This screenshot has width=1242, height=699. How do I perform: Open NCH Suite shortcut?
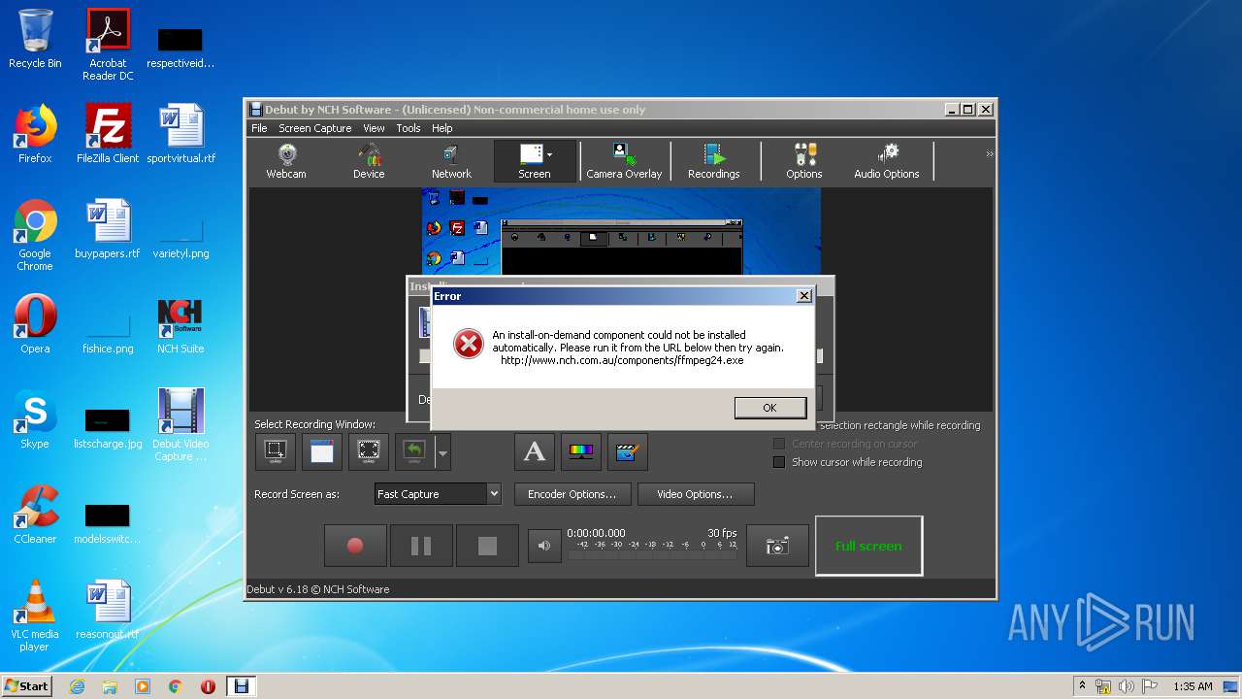[x=180, y=324]
